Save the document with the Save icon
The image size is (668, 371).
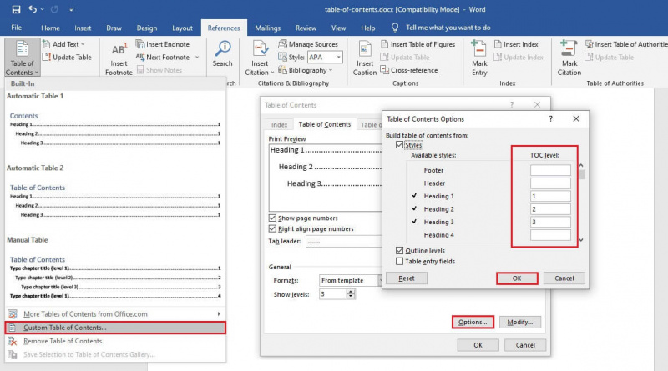(x=16, y=9)
